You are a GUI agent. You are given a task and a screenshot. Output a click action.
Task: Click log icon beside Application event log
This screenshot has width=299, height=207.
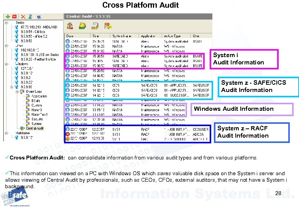click(28, 96)
